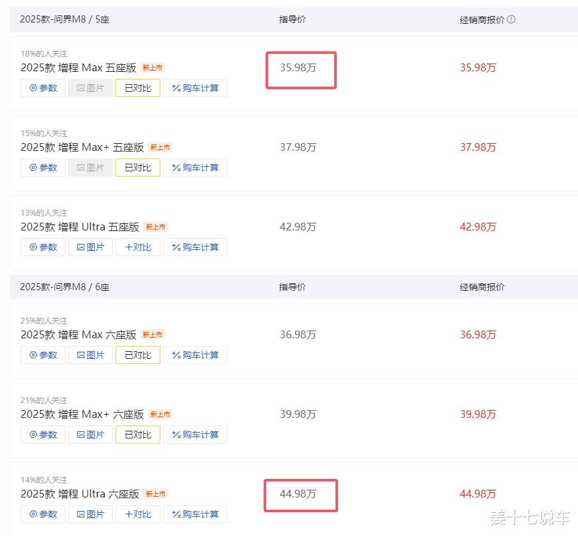
Task: Add 增程 Ultra 六座版 to 对比
Action: coord(138,514)
